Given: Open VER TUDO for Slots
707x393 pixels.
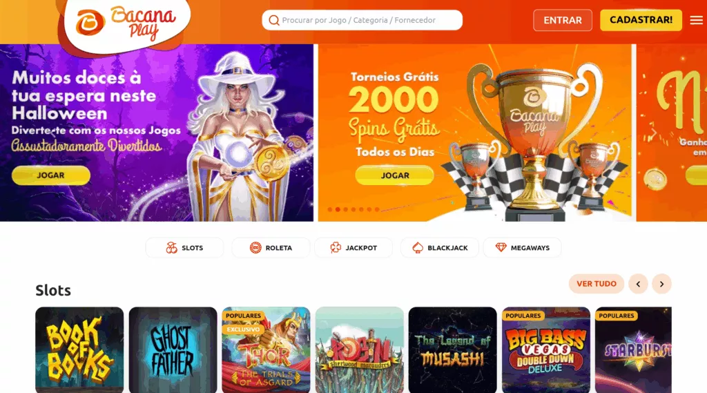Looking at the screenshot, I should pyautogui.click(x=596, y=284).
